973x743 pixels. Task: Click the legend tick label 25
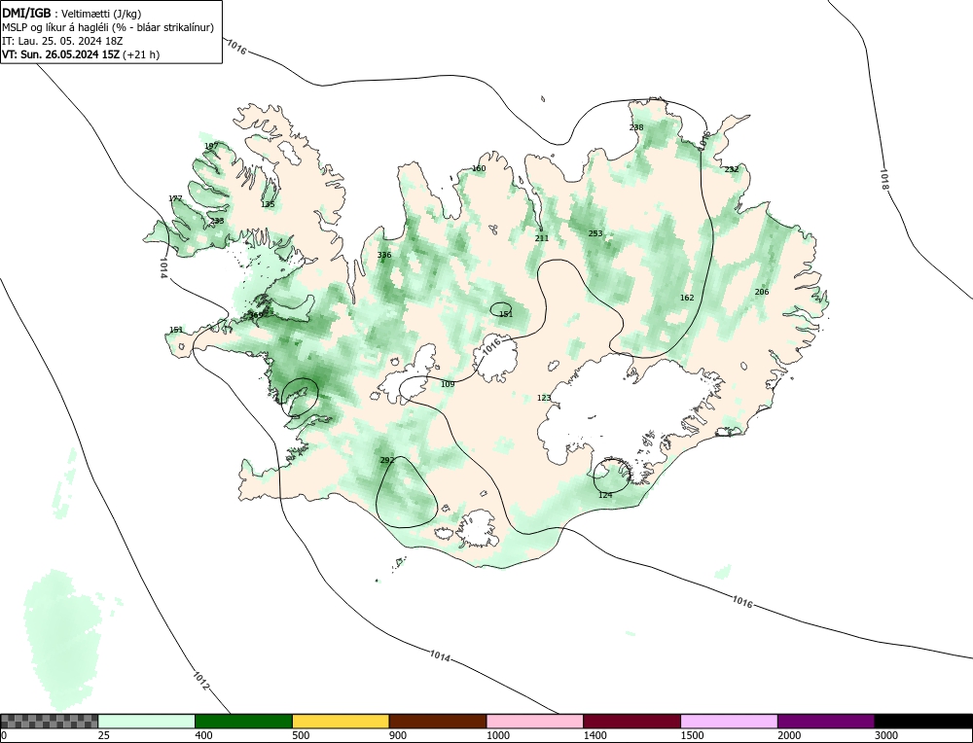pos(104,735)
